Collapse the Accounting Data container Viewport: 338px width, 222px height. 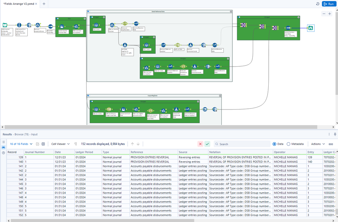pyautogui.click(x=220, y=96)
